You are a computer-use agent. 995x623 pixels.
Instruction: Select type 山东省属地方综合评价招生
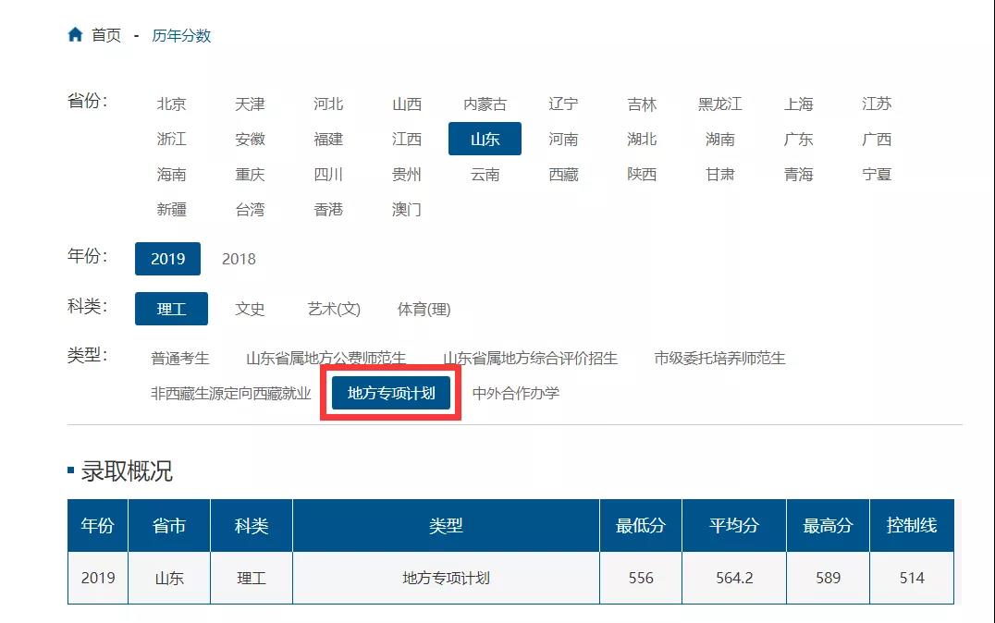530,359
